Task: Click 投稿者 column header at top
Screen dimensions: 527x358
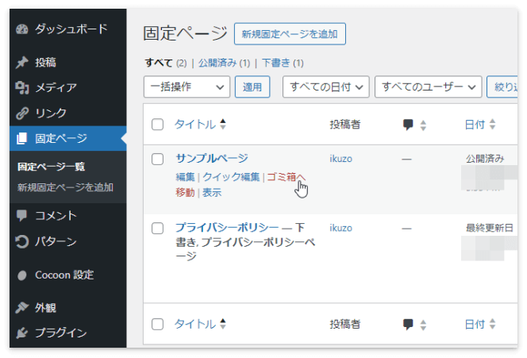Action: click(x=344, y=125)
